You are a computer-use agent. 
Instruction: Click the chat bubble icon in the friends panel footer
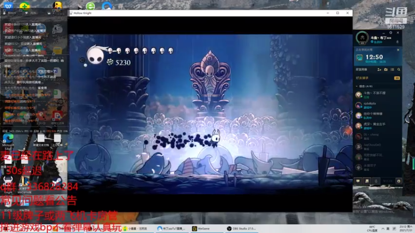[358, 181]
